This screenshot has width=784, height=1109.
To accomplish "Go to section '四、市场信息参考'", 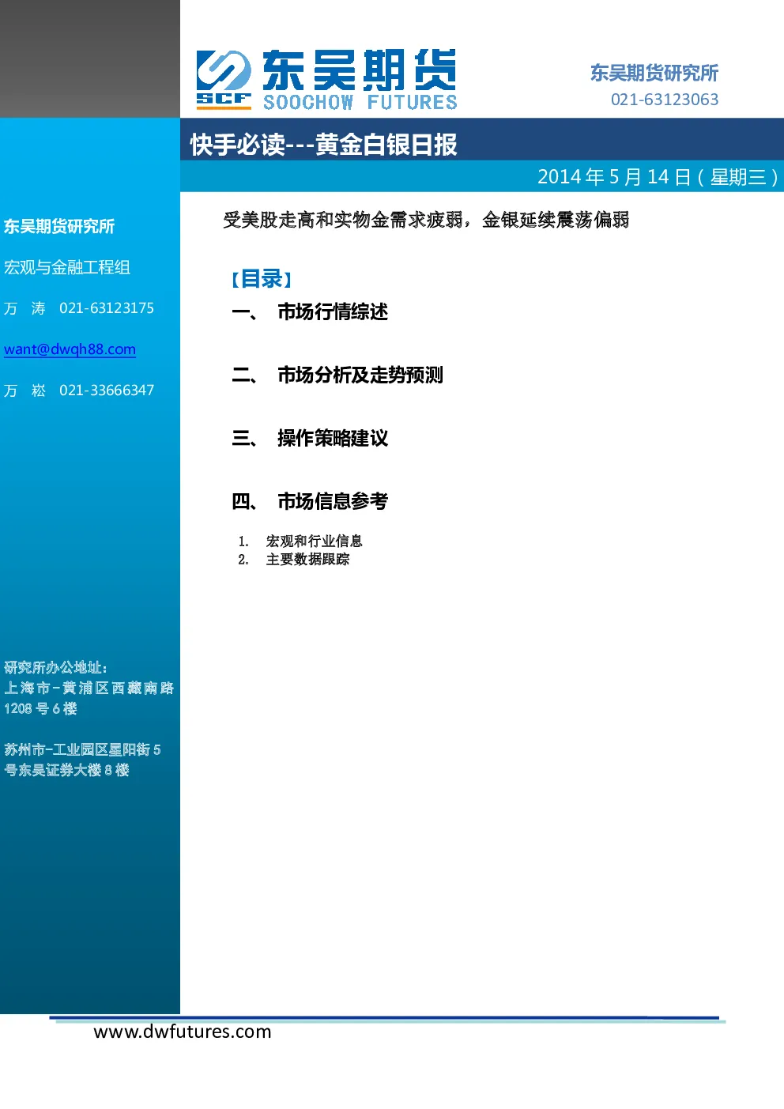I will [310, 501].
